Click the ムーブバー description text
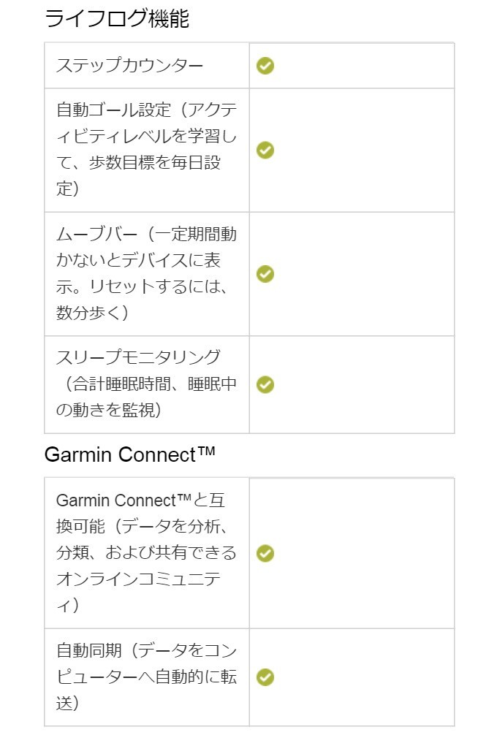This screenshot has height=735, width=497. 147,273
